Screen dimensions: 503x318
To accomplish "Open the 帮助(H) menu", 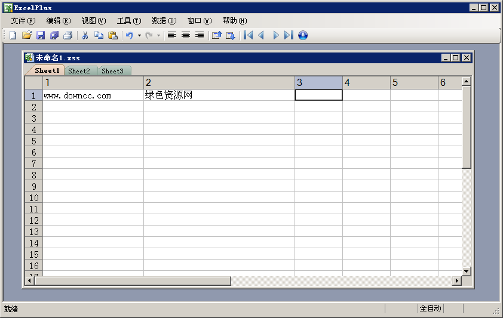I will tap(235, 21).
